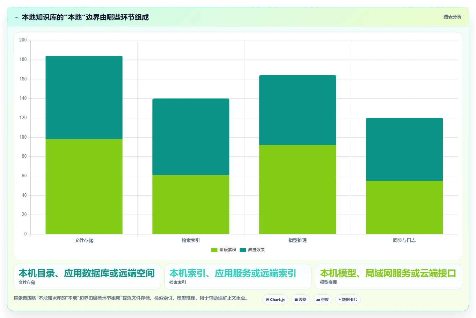Toggle the 阶段累积 legend entry

point(224,250)
